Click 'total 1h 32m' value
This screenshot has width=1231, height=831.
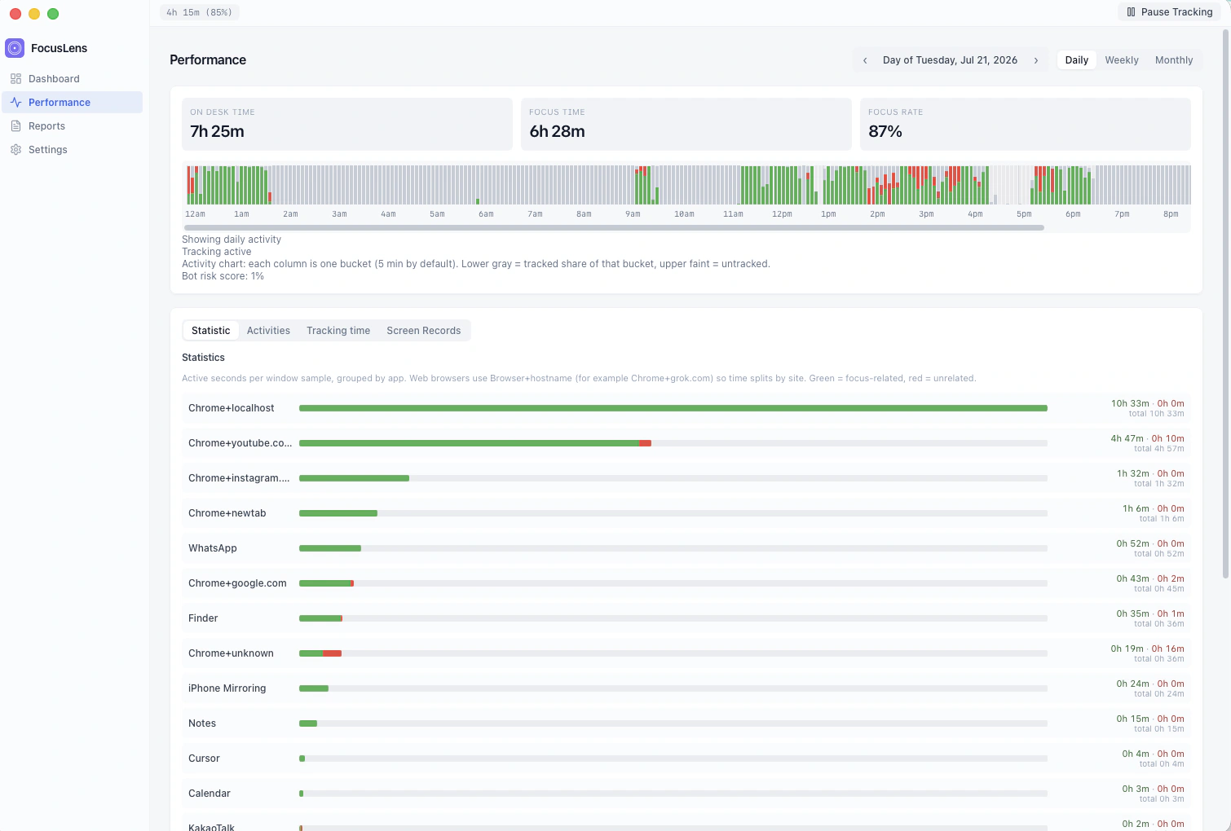1159,484
